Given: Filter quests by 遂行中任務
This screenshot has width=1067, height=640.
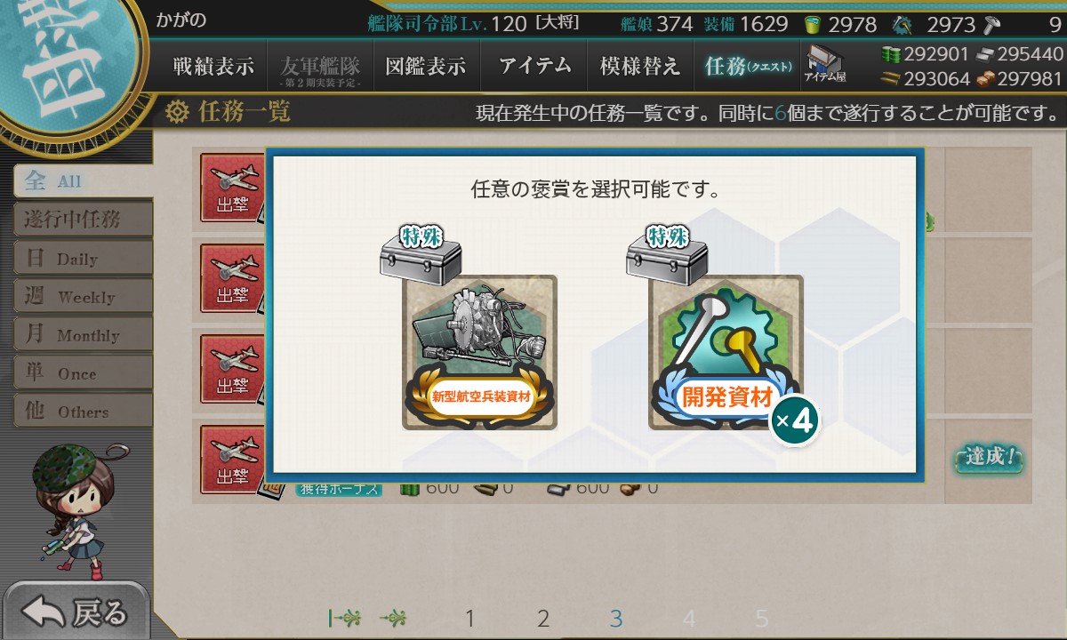Looking at the screenshot, I should click(84, 220).
